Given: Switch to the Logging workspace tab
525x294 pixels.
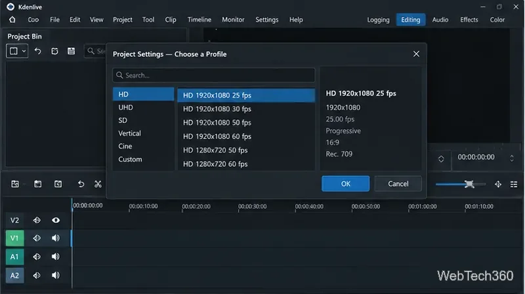Looking at the screenshot, I should (x=379, y=20).
